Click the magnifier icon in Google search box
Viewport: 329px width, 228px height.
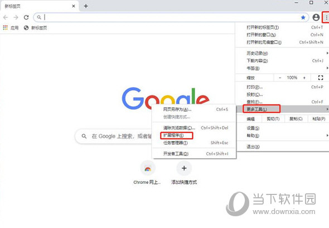[x=84, y=136]
